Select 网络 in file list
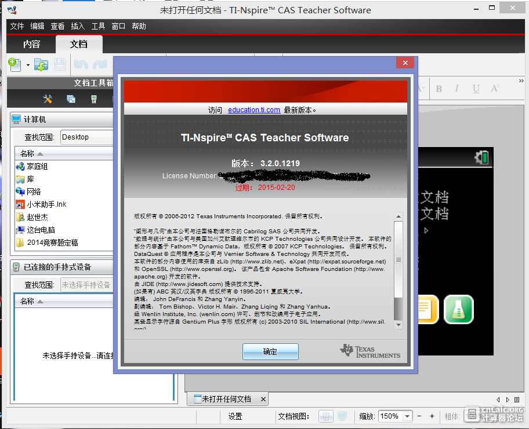 coord(28,192)
